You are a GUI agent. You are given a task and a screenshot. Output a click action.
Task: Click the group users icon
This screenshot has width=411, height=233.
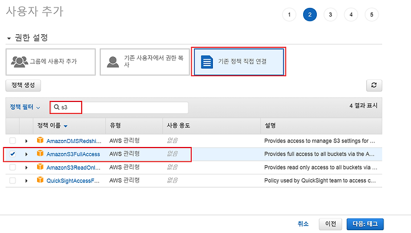pos(19,62)
